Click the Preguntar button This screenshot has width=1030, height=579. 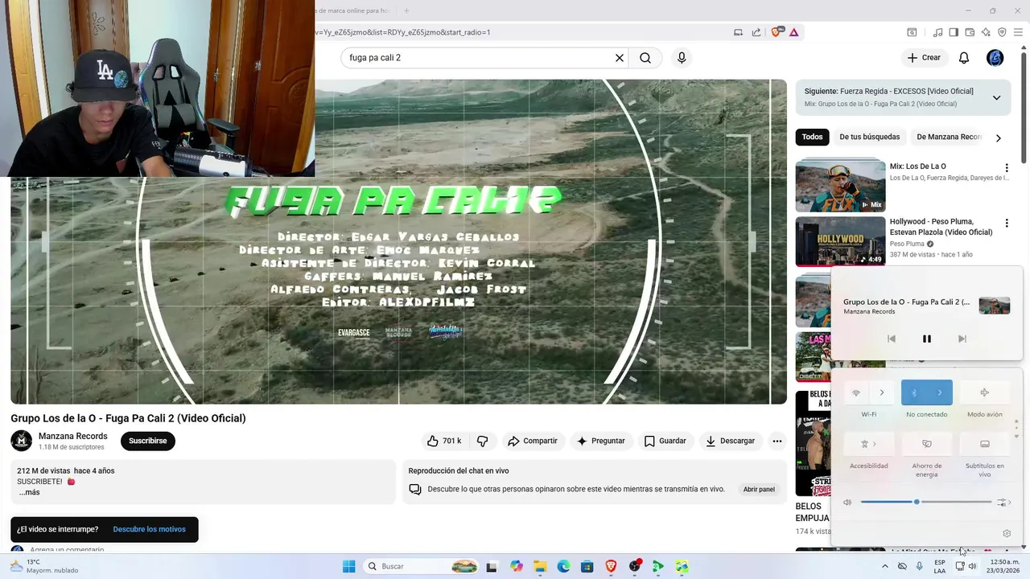(x=600, y=441)
